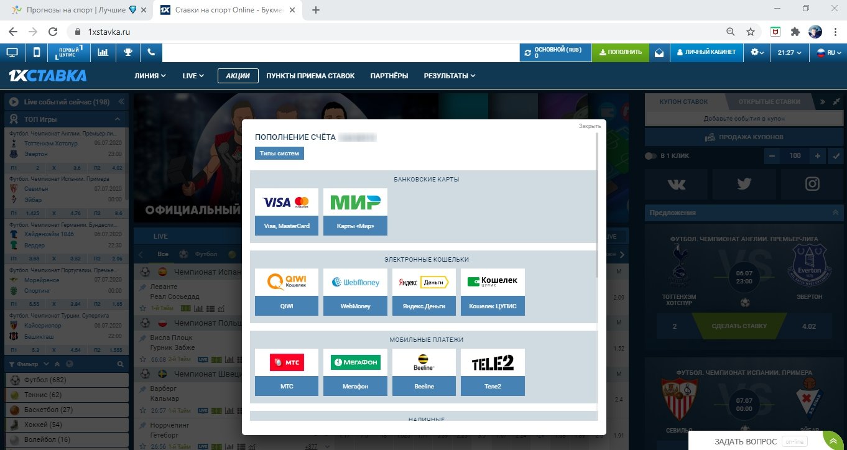The height and width of the screenshot is (450, 847).
Task: Open the statistics chart icon in top bar
Action: tap(103, 52)
